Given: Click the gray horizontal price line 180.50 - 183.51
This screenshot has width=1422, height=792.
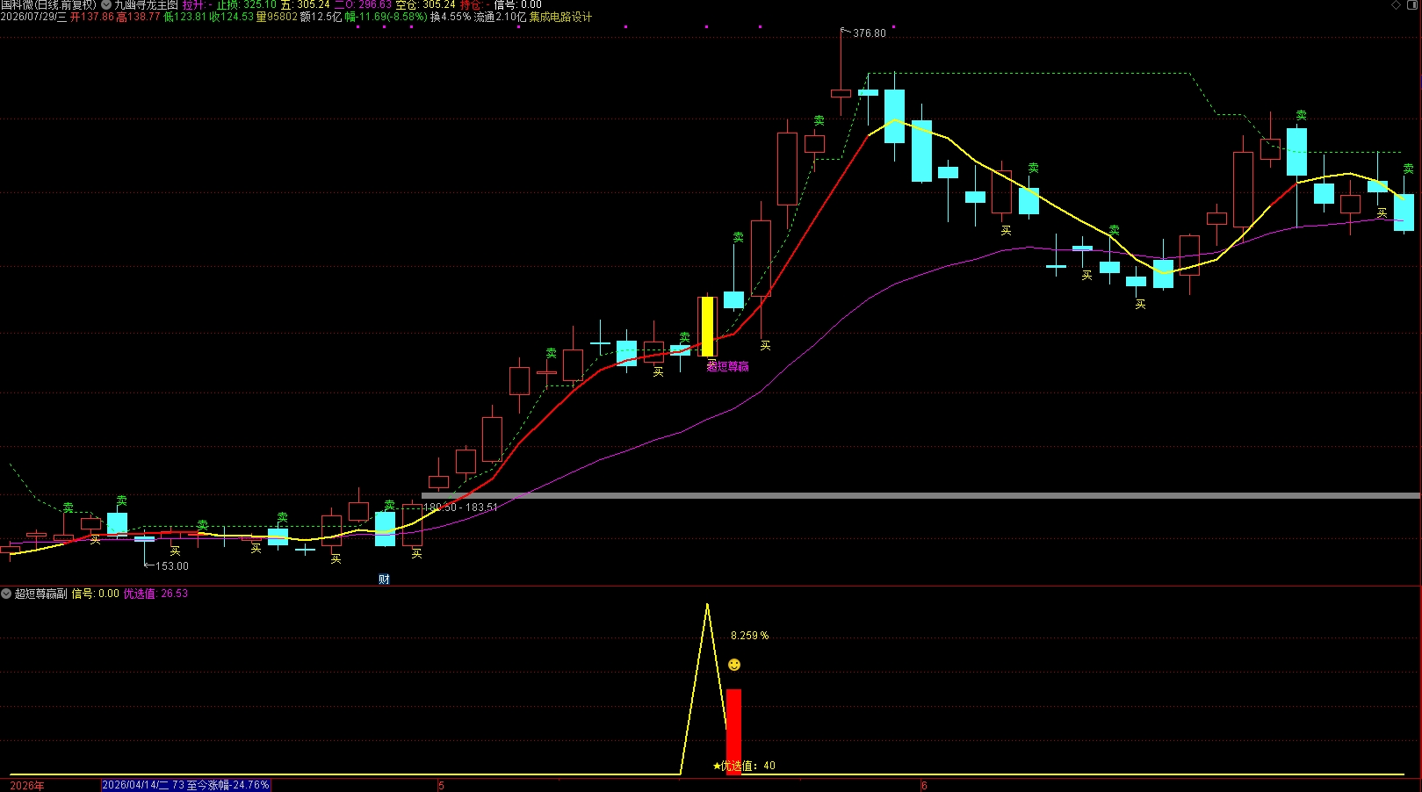Looking at the screenshot, I should pos(920,496).
